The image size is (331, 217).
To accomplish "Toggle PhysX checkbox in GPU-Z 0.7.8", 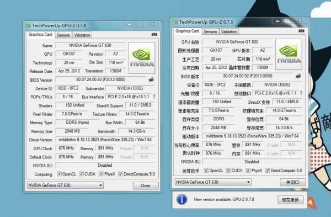I will (101, 174).
